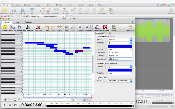Toggle the rightmost icon below the piano keys
The image size is (175, 109).
click(20, 100)
